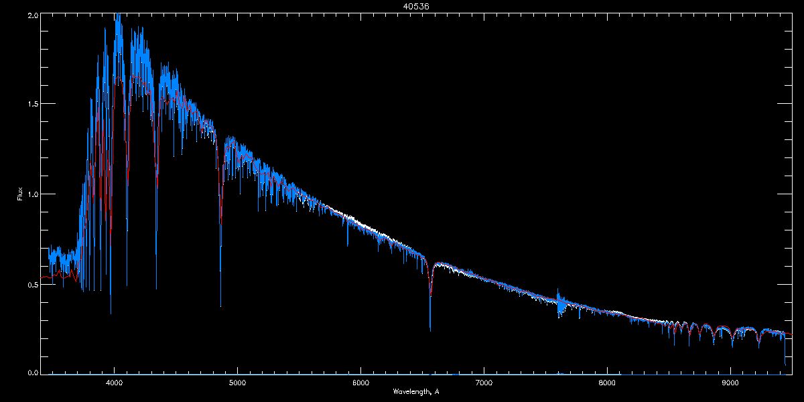Click the 9000 wavelength tick label
This screenshot has height=402, width=804.
click(730, 383)
